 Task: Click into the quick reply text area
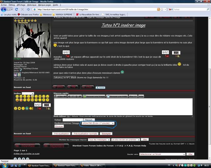point(123,107)
